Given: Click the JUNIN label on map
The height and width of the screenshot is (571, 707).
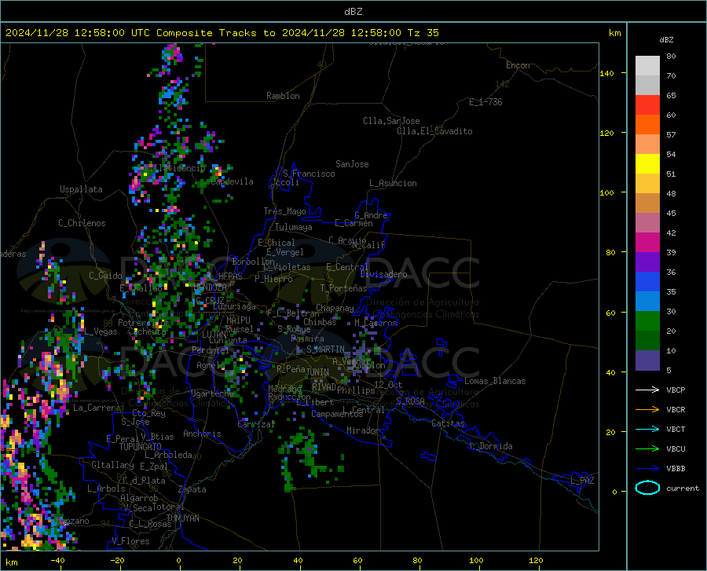Looking at the screenshot, I should (x=317, y=372).
